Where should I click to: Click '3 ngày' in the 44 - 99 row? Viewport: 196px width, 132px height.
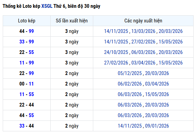pos(72,31)
